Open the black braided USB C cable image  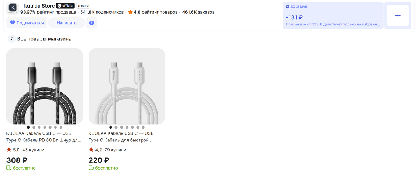point(45,86)
